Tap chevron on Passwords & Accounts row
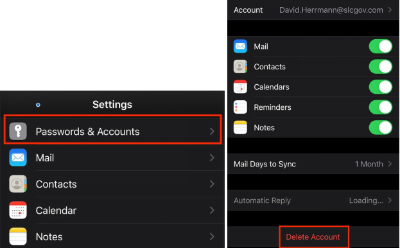Image resolution: width=400 pixels, height=248 pixels. pos(212,132)
